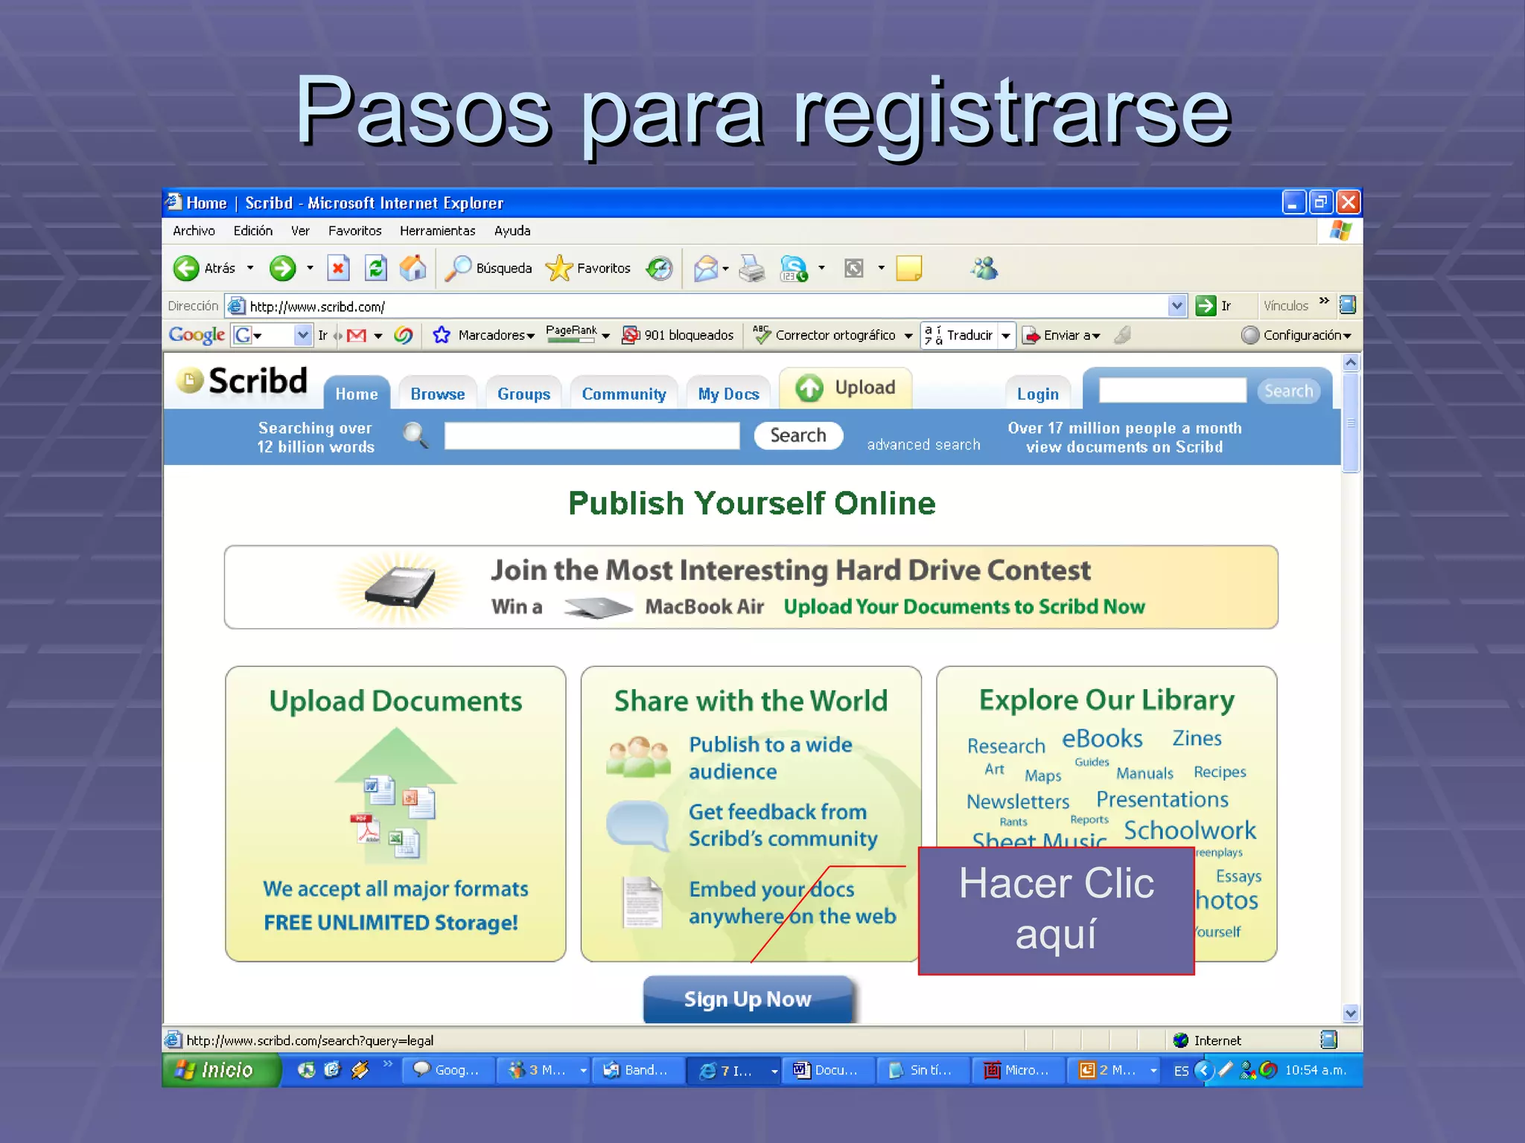Open browsing history icon
This screenshot has width=1525, height=1143.
point(659,268)
